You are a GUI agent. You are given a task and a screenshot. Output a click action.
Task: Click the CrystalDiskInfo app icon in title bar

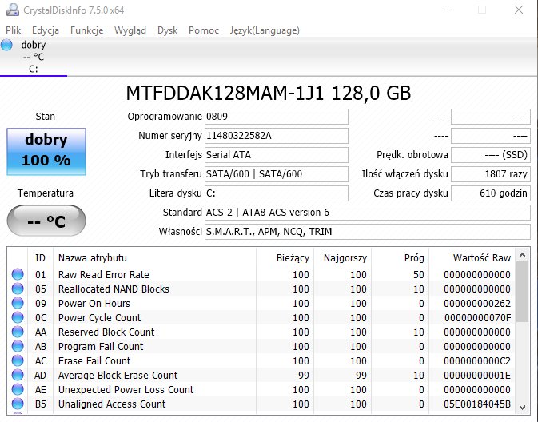pos(13,10)
